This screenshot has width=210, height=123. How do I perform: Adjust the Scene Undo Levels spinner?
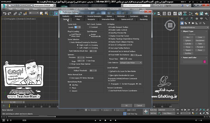(x=80, y=27)
